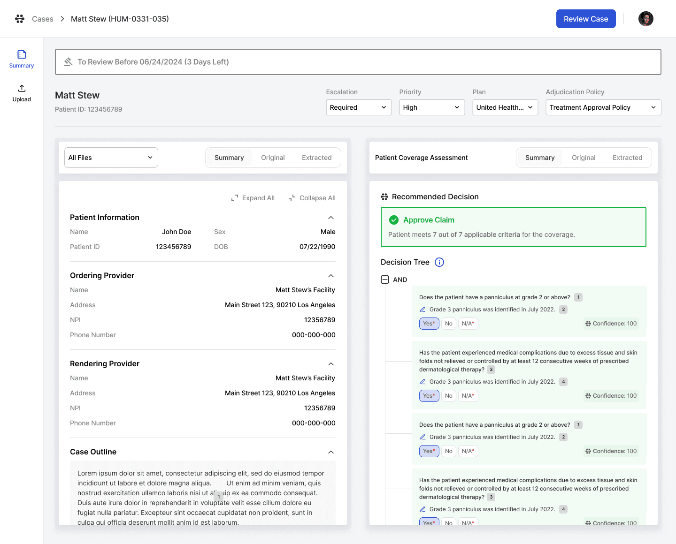The height and width of the screenshot is (544, 676).
Task: Click reference badge 4 on second criterion answer
Action: pos(563,382)
